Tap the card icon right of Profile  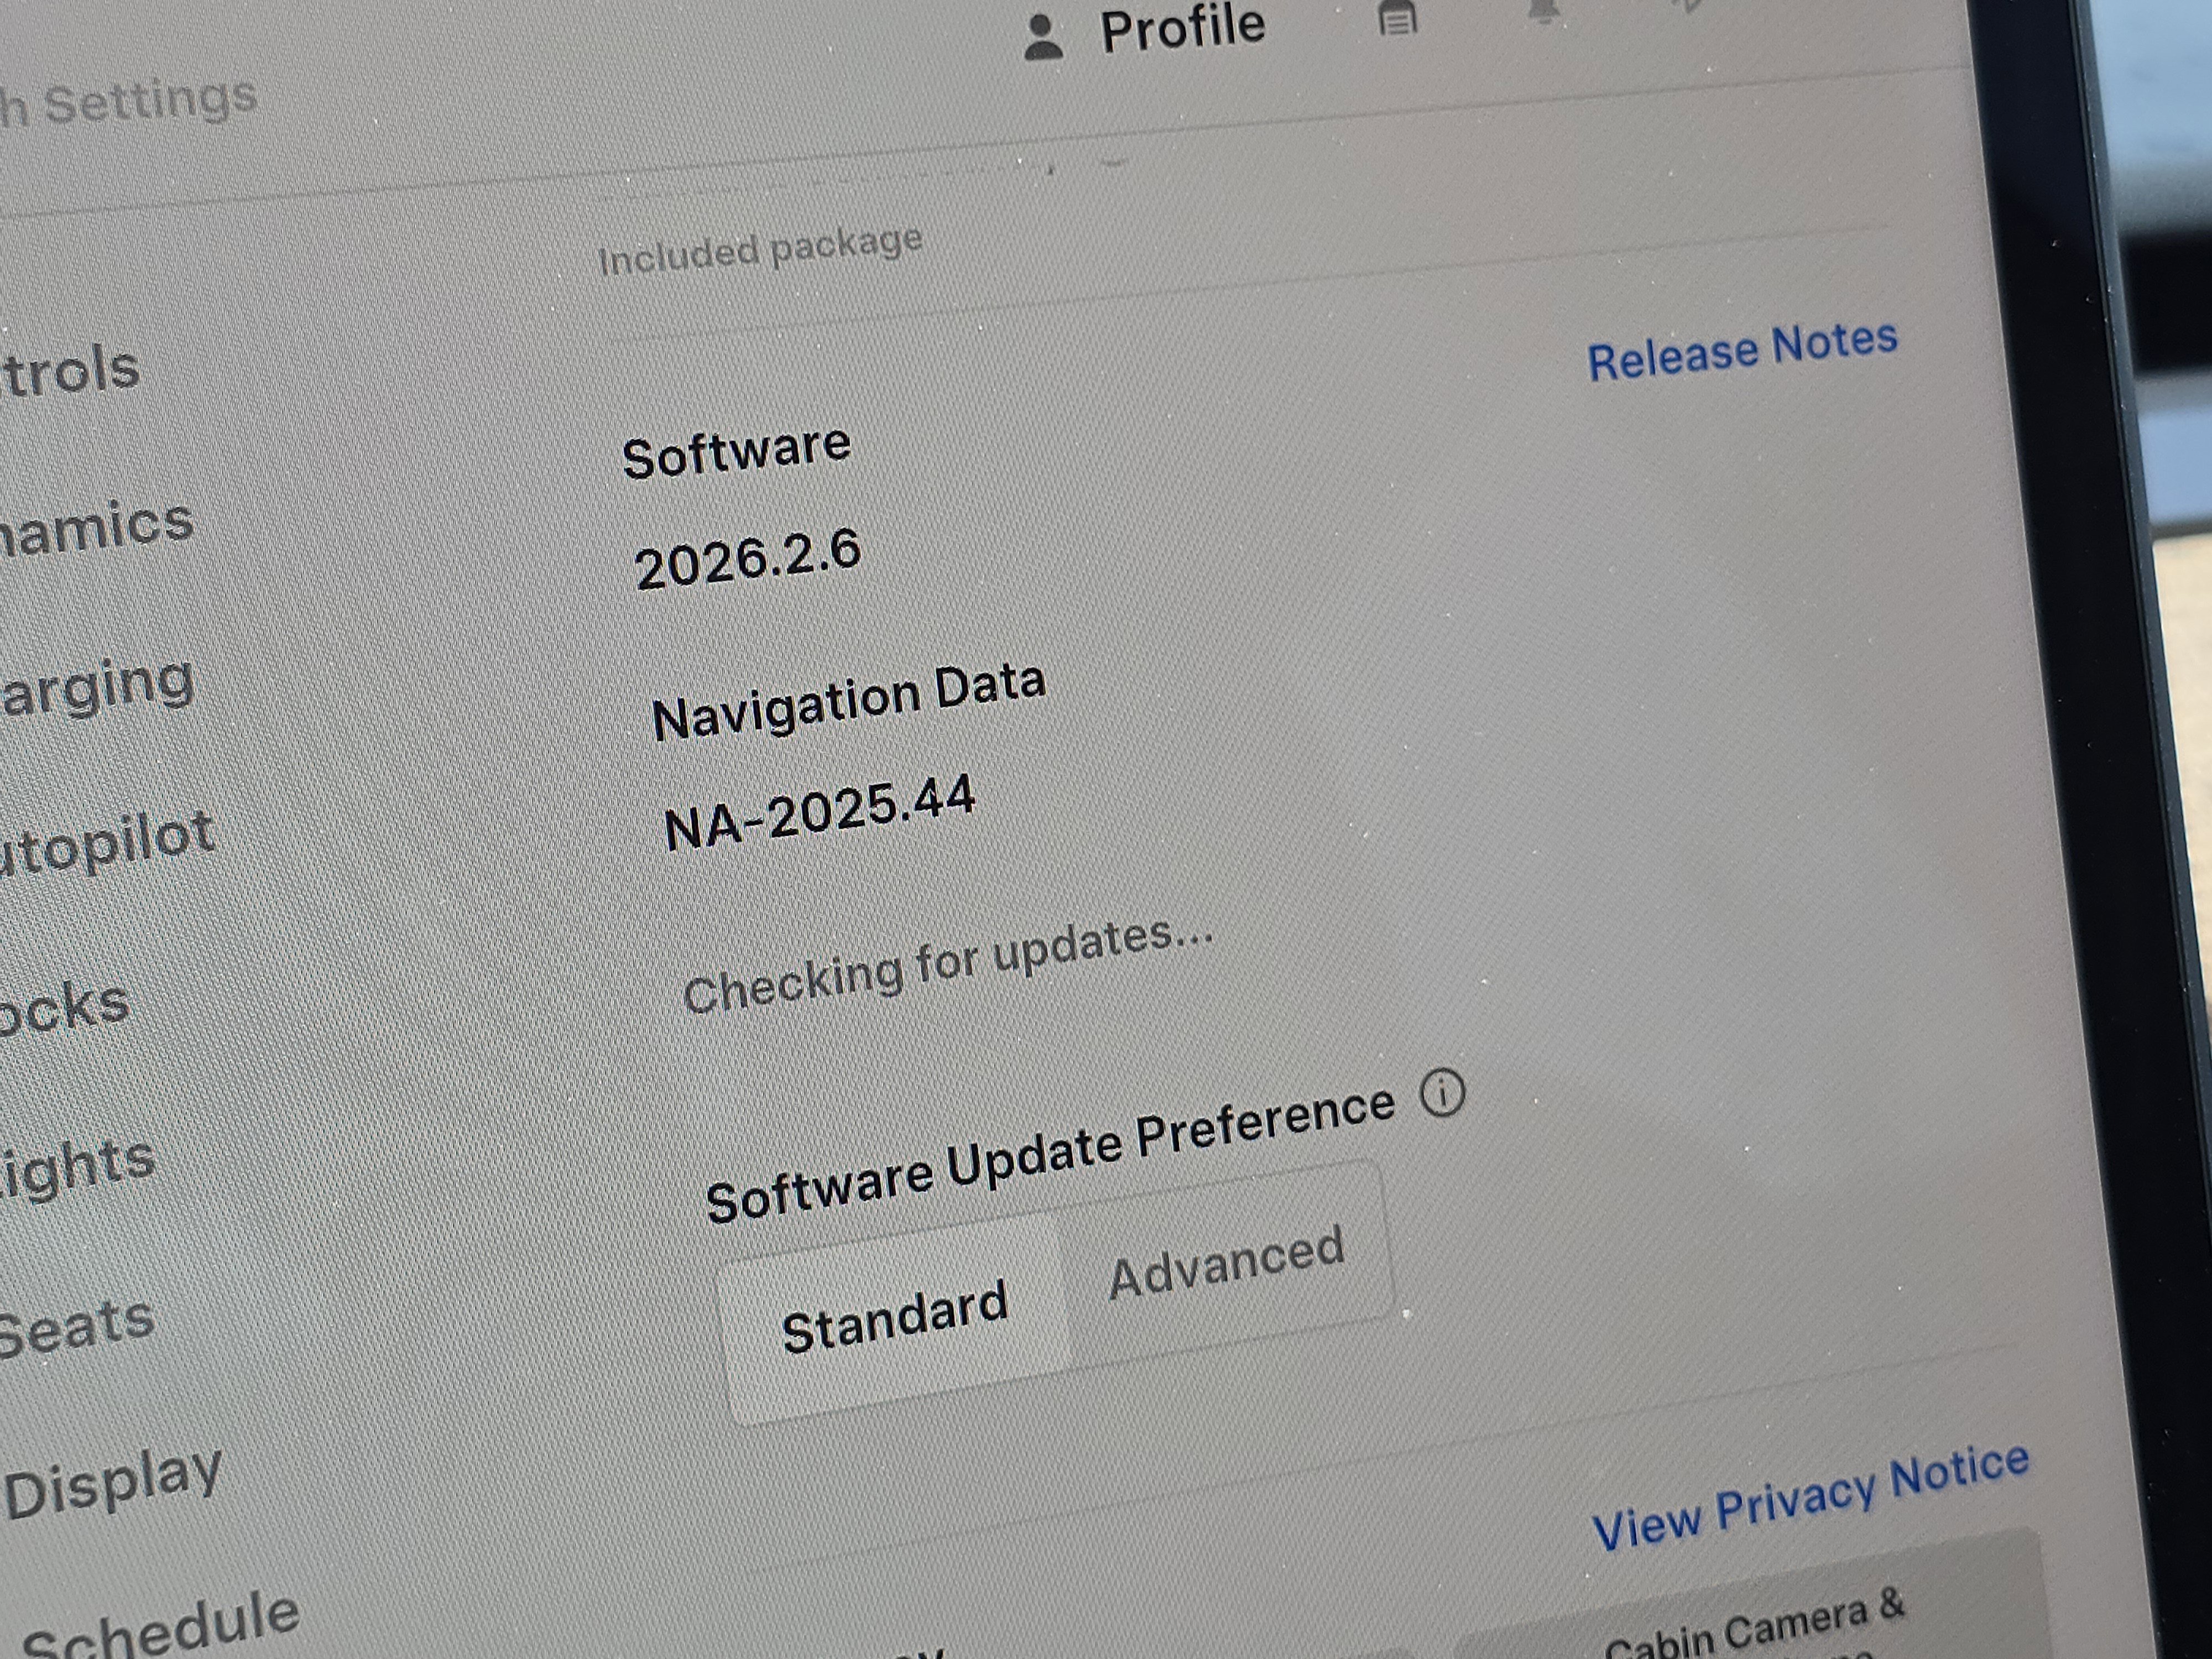point(1398,18)
